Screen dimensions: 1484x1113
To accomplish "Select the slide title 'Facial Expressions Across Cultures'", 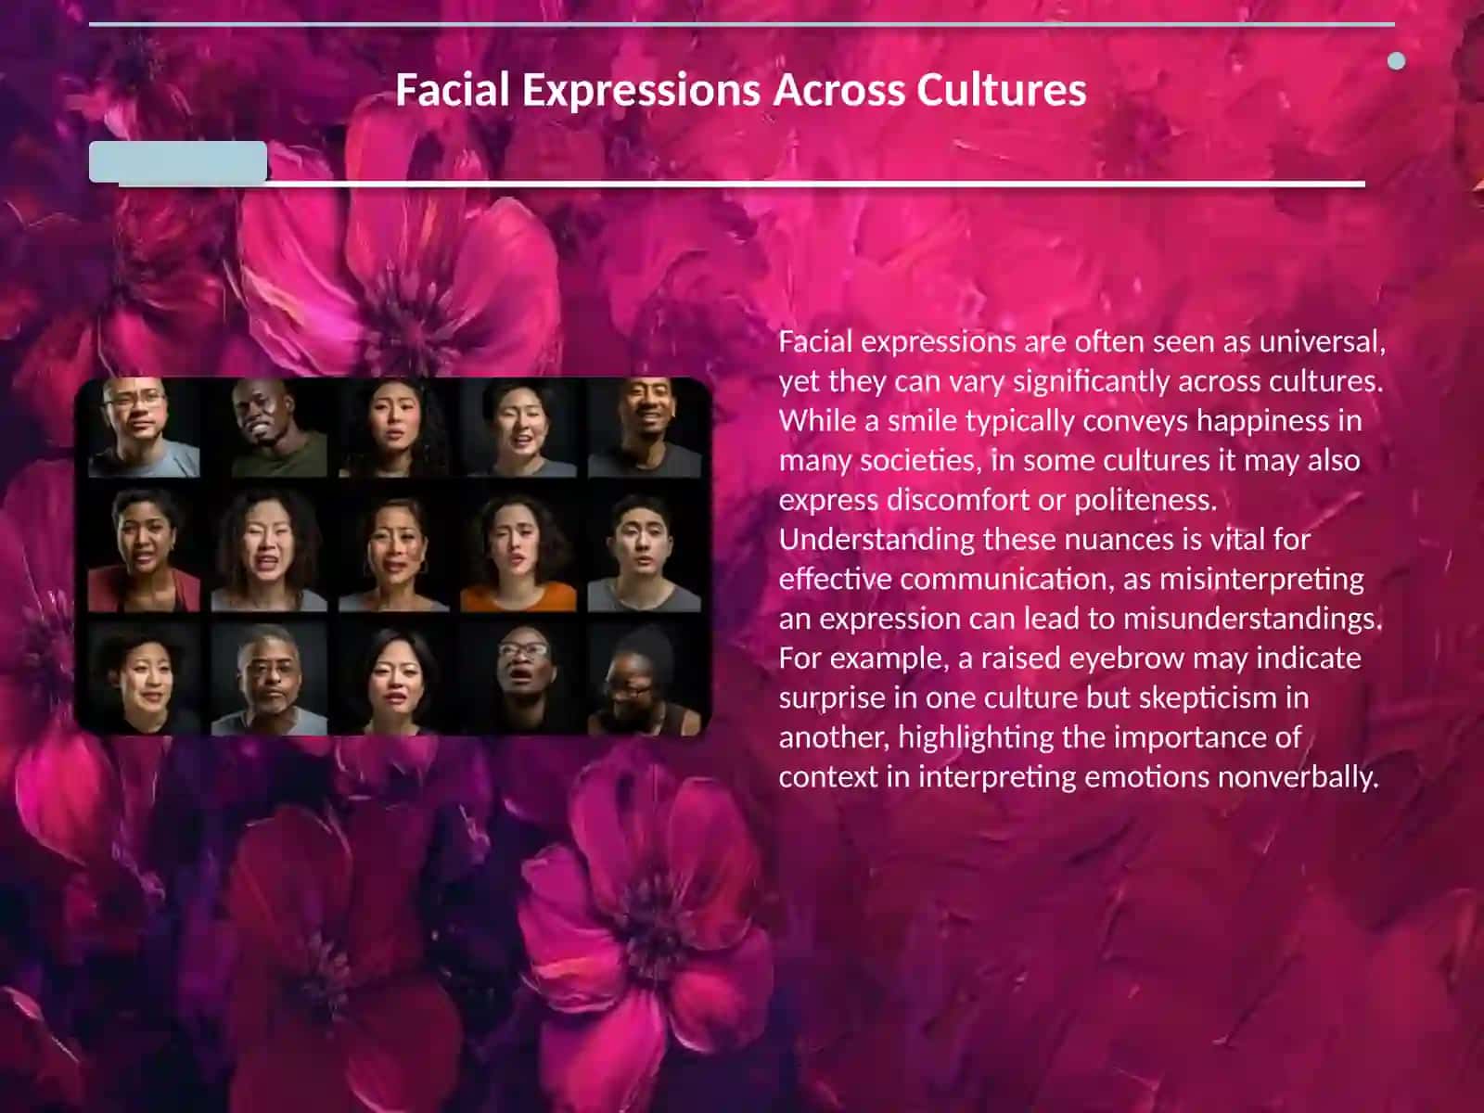I will [x=740, y=90].
